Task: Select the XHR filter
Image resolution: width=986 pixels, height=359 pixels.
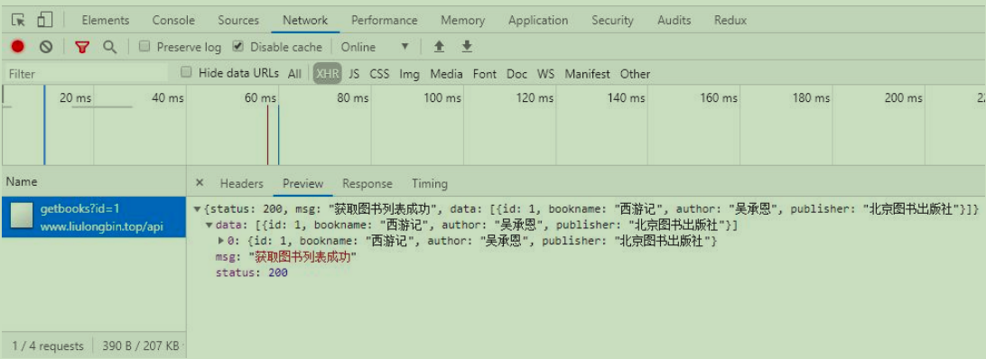Action: 328,74
